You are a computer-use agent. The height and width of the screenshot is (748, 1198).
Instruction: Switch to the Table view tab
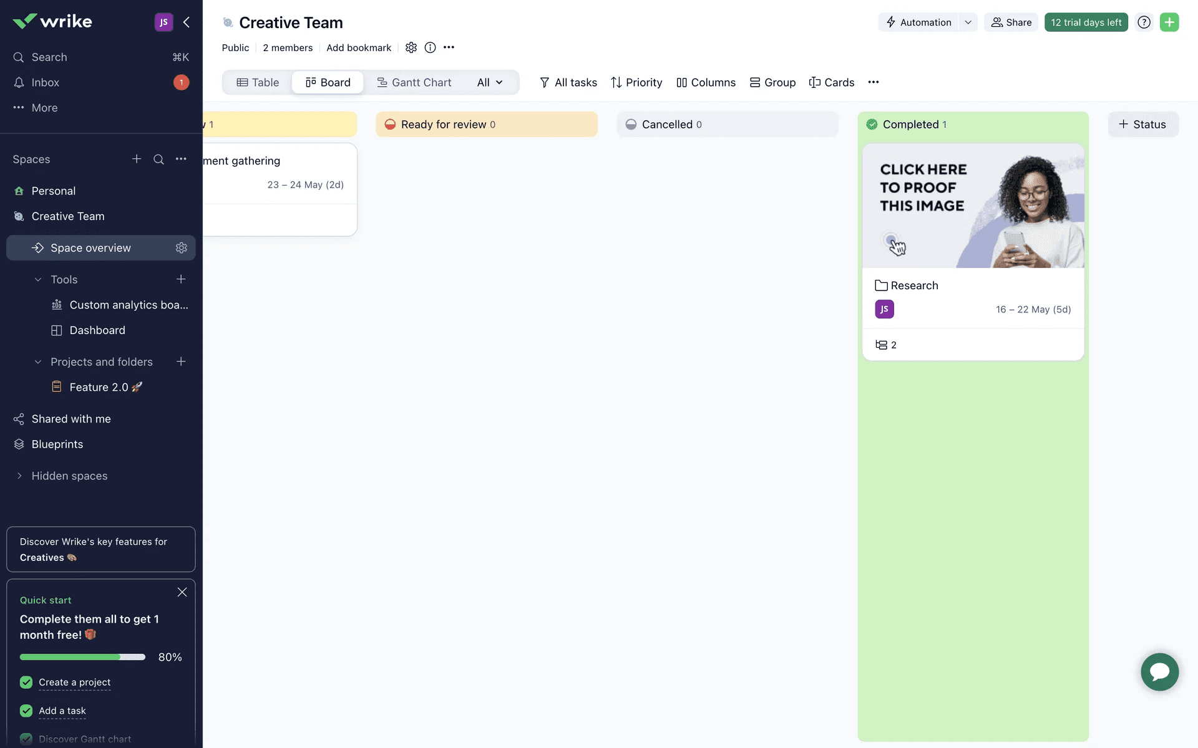point(258,82)
